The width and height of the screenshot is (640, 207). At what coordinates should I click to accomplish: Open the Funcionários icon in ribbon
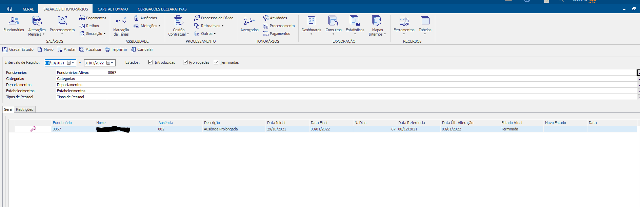pyautogui.click(x=14, y=21)
